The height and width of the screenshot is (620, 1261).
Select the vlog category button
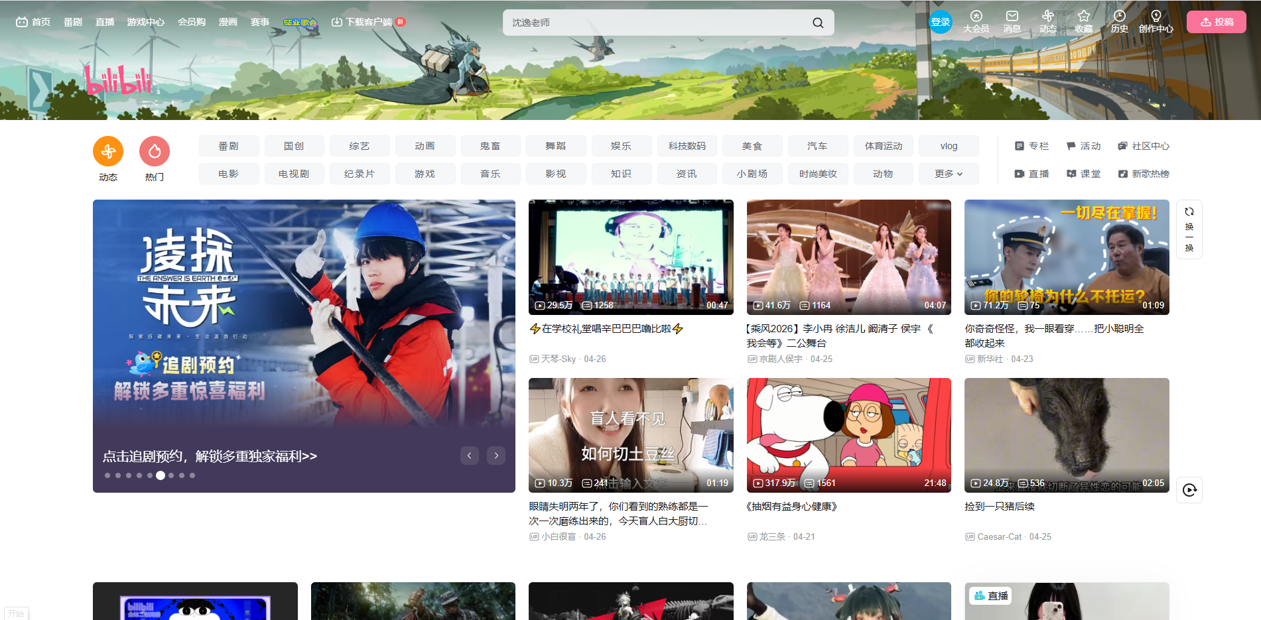tap(949, 146)
